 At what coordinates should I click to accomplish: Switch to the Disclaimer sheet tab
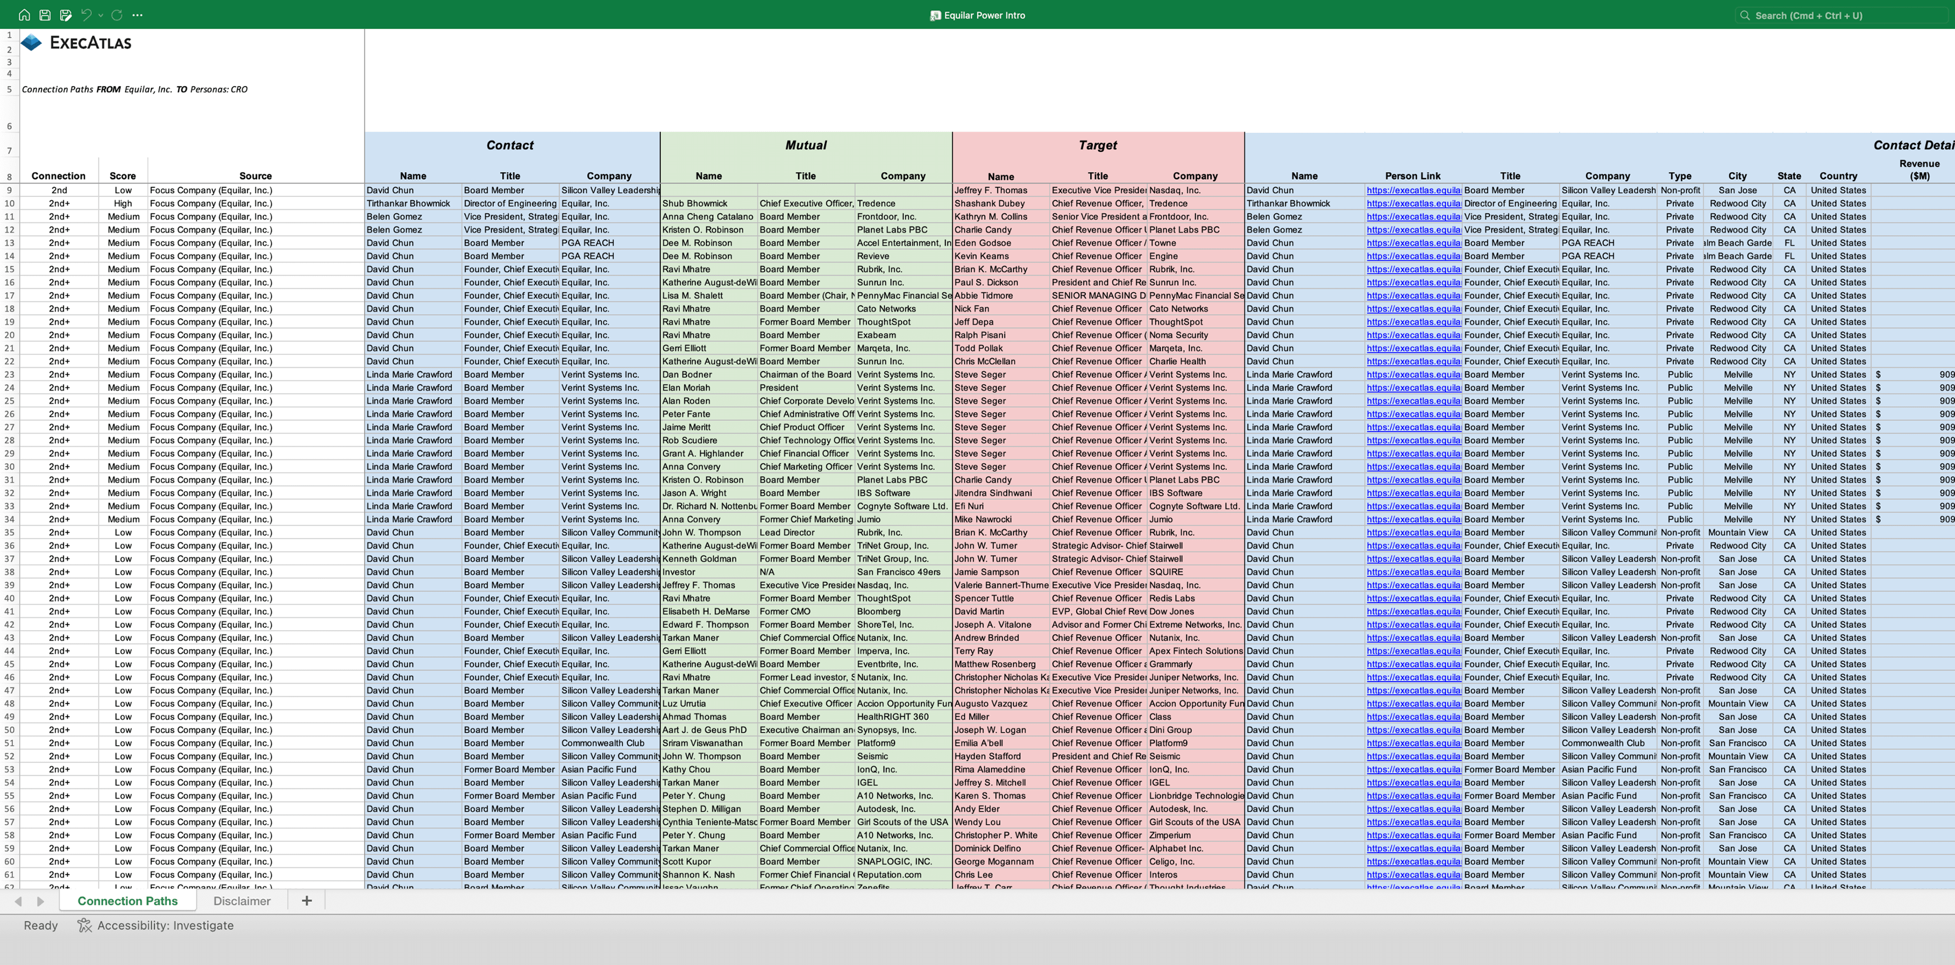click(x=241, y=900)
